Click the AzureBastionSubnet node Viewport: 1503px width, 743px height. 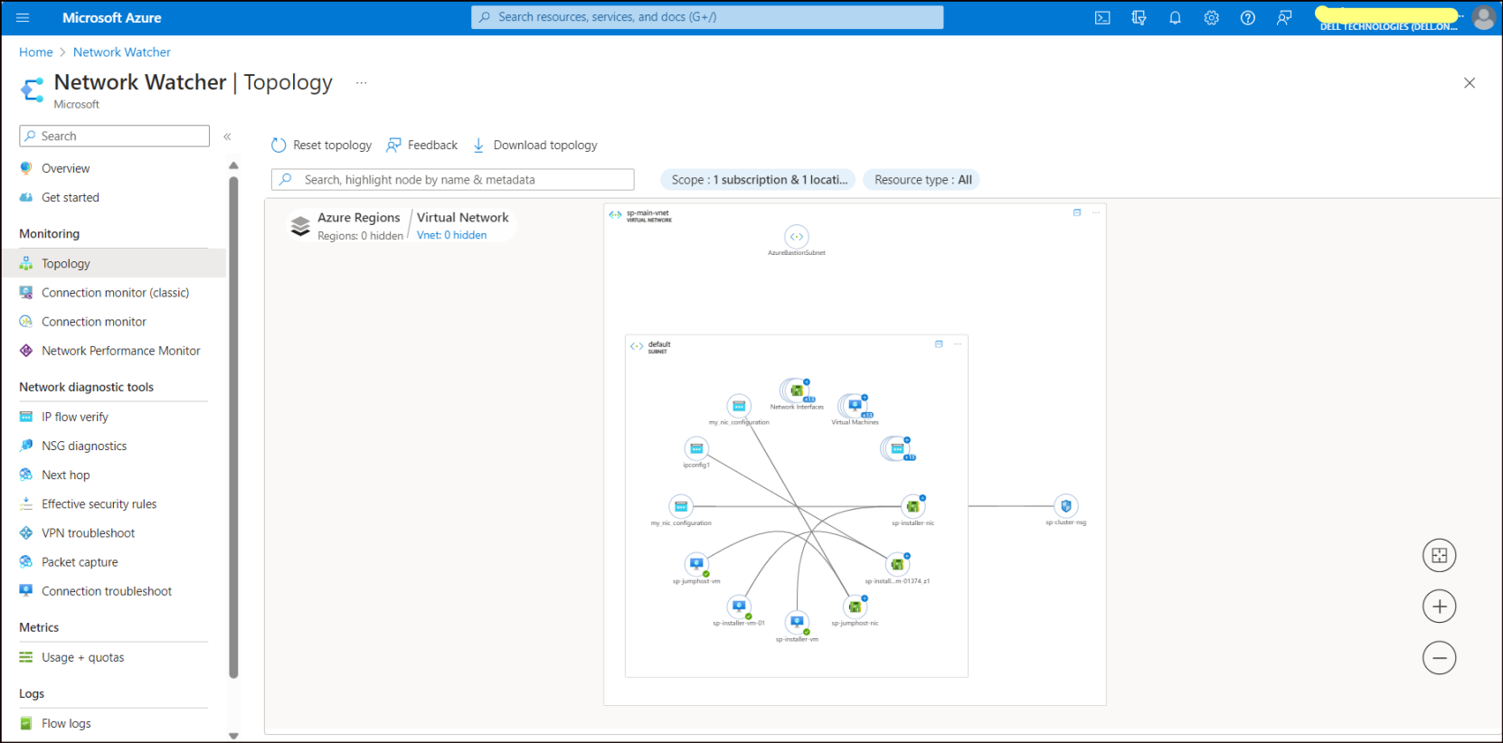pyautogui.click(x=796, y=237)
